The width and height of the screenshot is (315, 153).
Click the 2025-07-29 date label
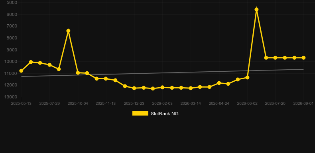[49, 104]
